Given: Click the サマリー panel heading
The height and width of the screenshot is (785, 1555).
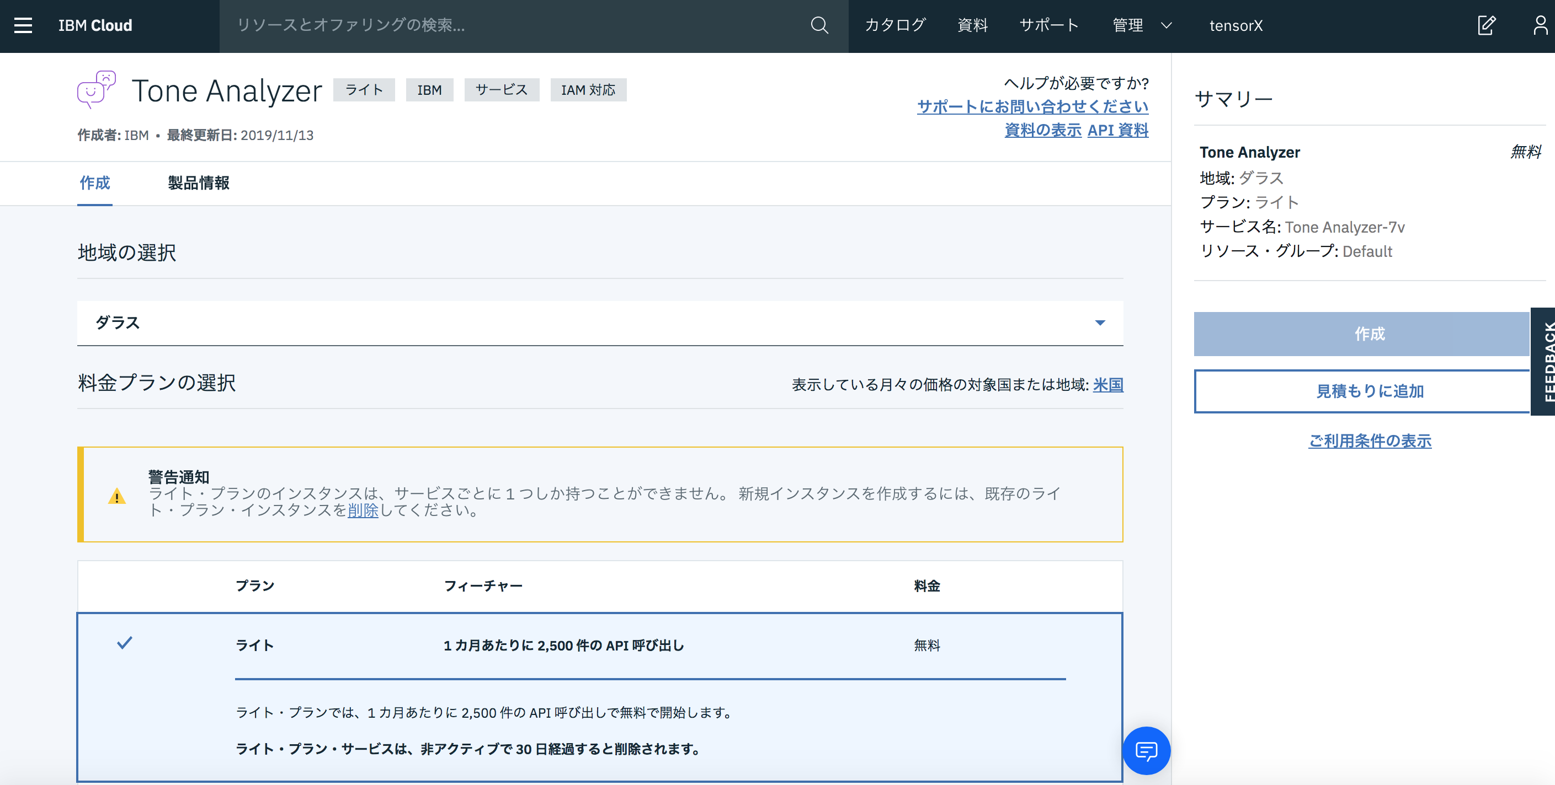Looking at the screenshot, I should (x=1234, y=99).
